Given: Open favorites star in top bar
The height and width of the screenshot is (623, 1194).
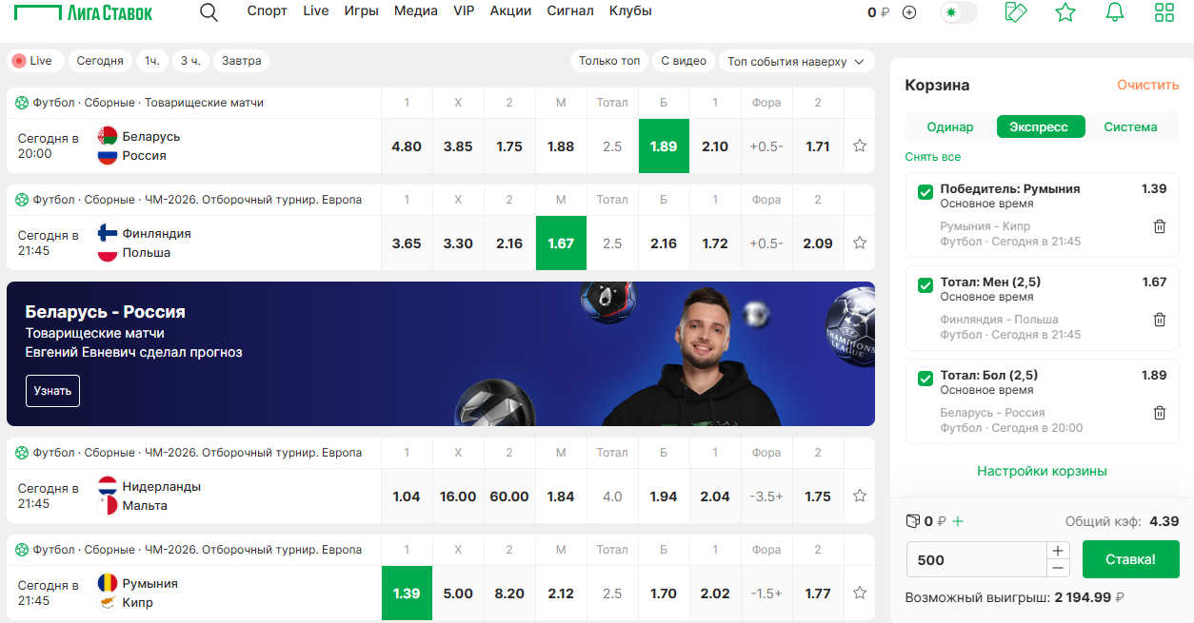Looking at the screenshot, I should click(1065, 12).
